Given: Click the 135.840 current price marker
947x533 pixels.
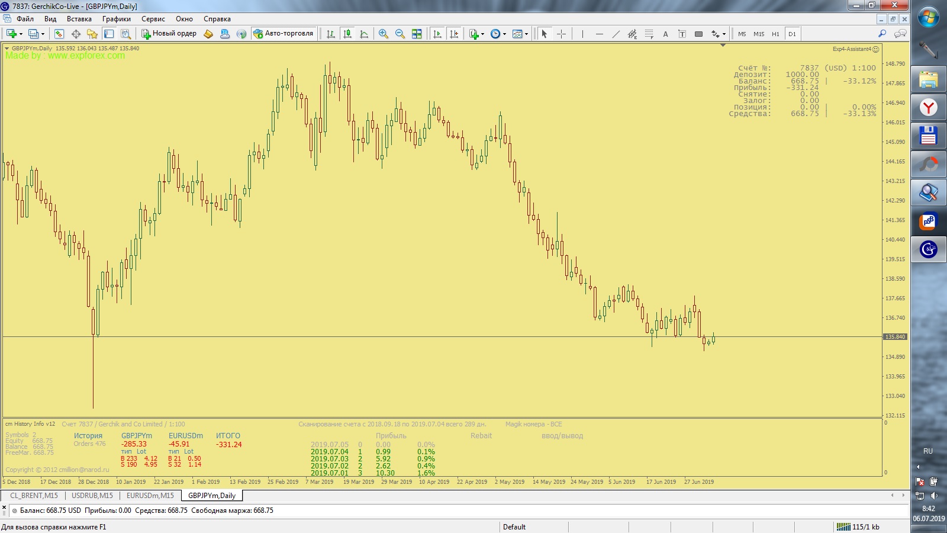Looking at the screenshot, I should (895, 337).
